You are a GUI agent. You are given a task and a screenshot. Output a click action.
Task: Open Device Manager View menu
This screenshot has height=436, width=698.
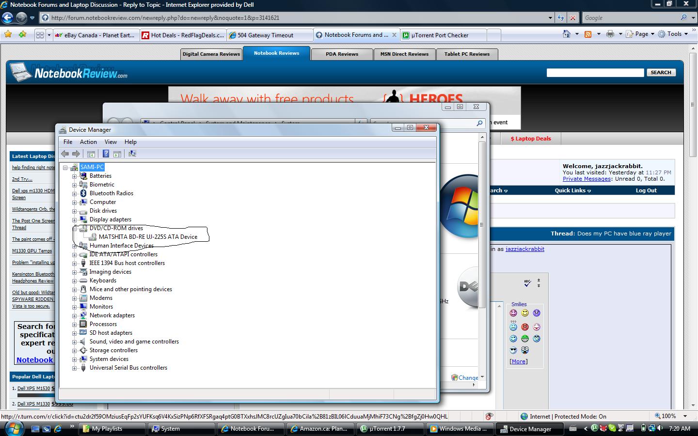click(x=111, y=142)
